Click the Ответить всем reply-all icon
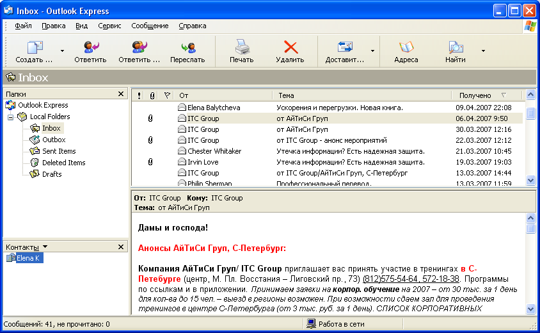 139,47
